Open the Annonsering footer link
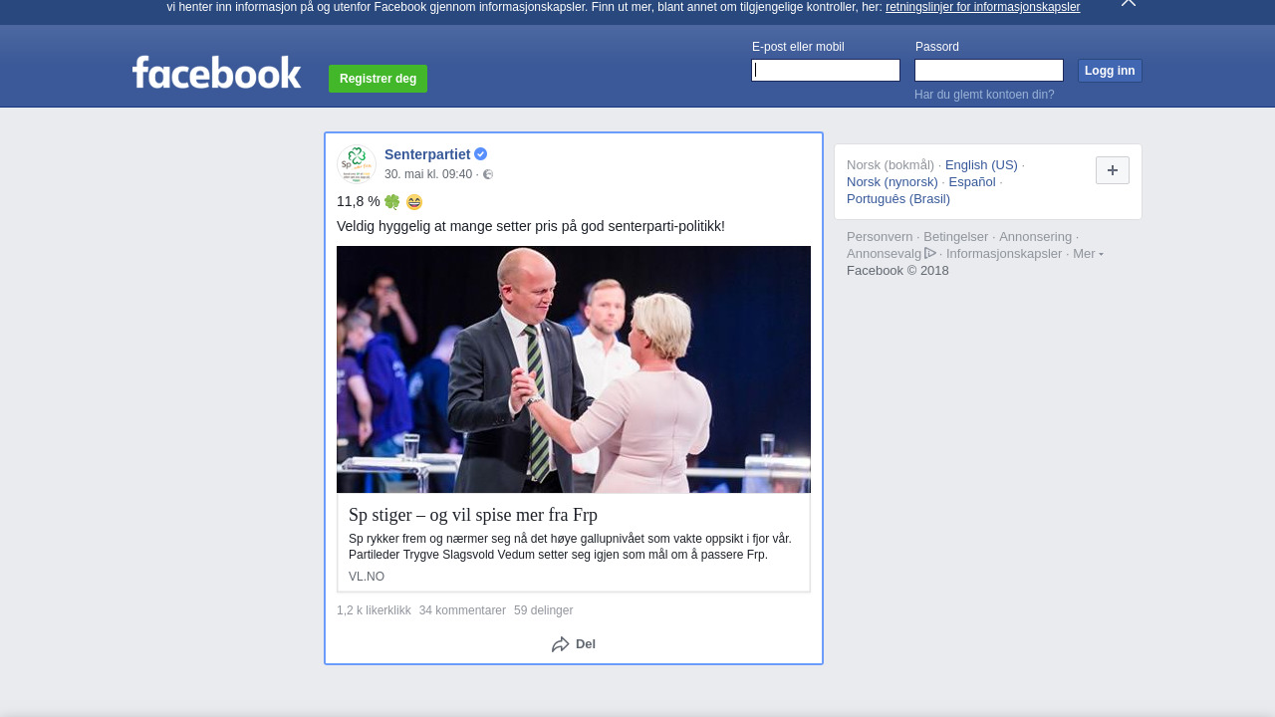This screenshot has height=717, width=1275. (1036, 237)
